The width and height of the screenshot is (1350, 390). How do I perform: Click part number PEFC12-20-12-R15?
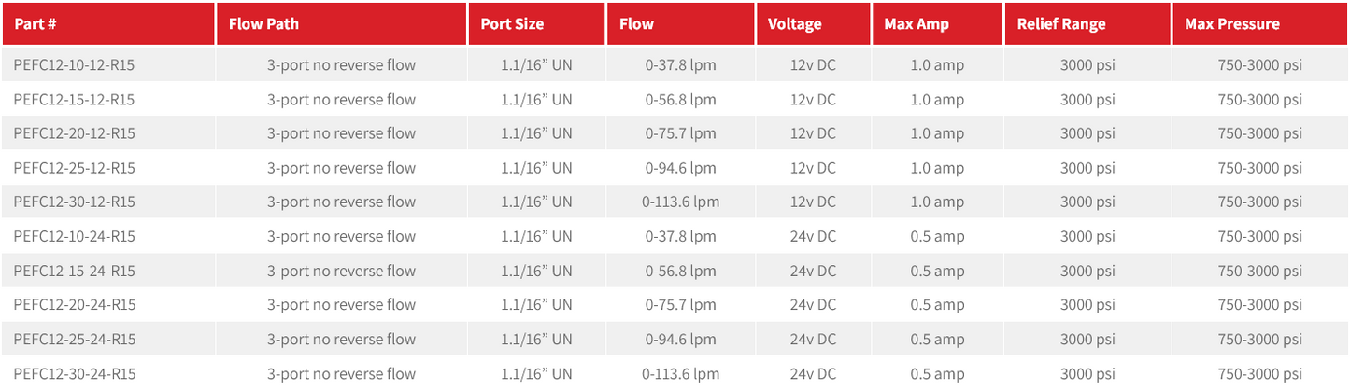tap(75, 133)
